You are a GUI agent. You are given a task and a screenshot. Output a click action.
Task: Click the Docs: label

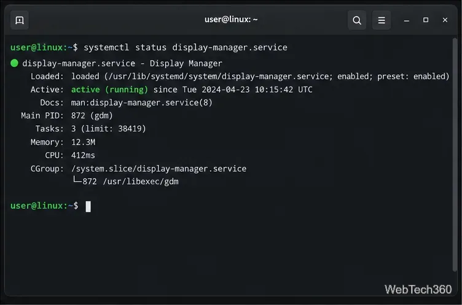52,102
